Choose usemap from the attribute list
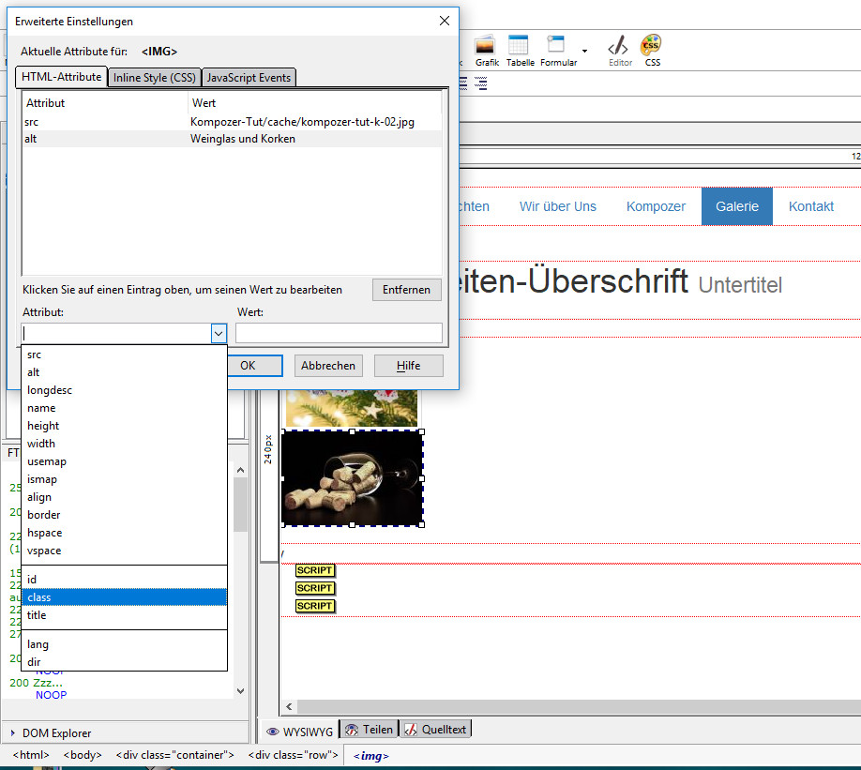The height and width of the screenshot is (770, 861). pyautogui.click(x=124, y=461)
